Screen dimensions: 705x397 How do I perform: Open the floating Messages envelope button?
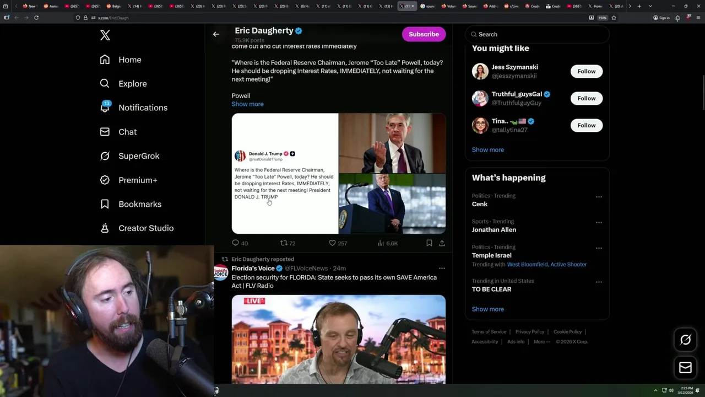click(x=685, y=368)
